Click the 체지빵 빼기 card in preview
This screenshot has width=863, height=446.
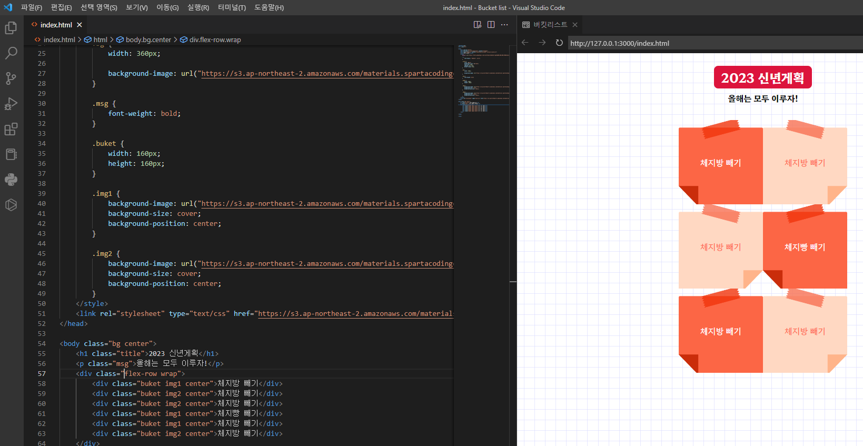(x=805, y=247)
